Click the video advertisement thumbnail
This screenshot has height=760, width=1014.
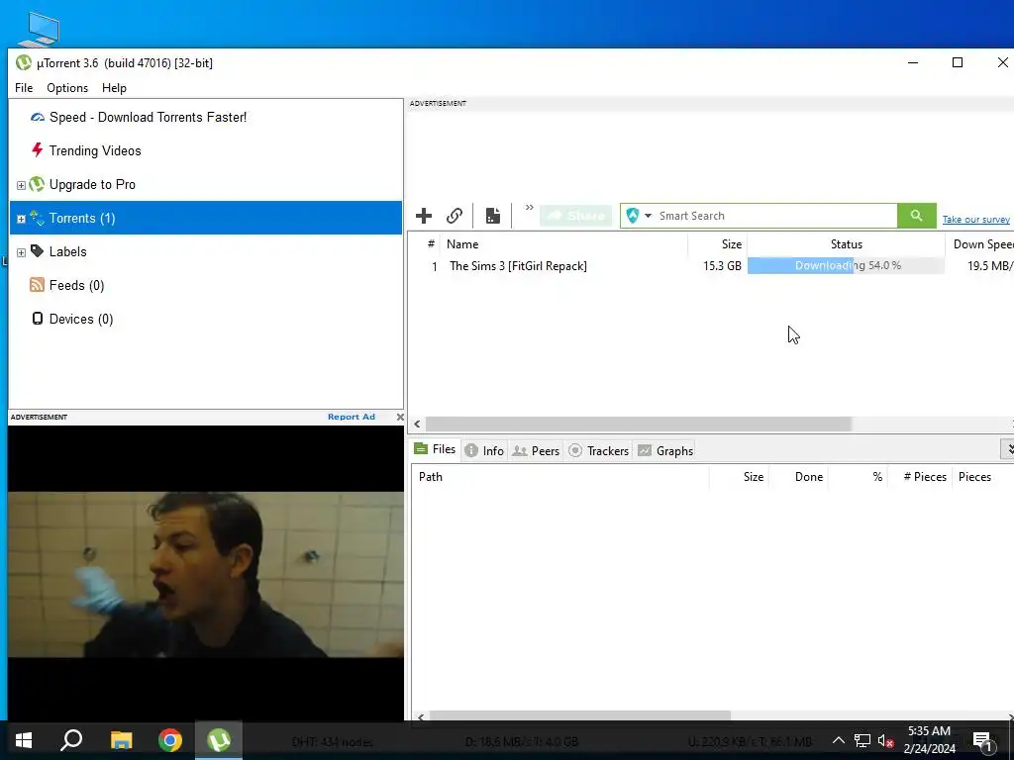[x=206, y=575]
